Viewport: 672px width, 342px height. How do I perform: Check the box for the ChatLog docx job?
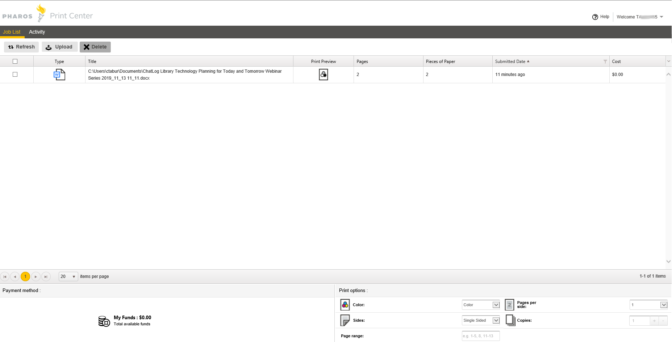[x=15, y=75]
